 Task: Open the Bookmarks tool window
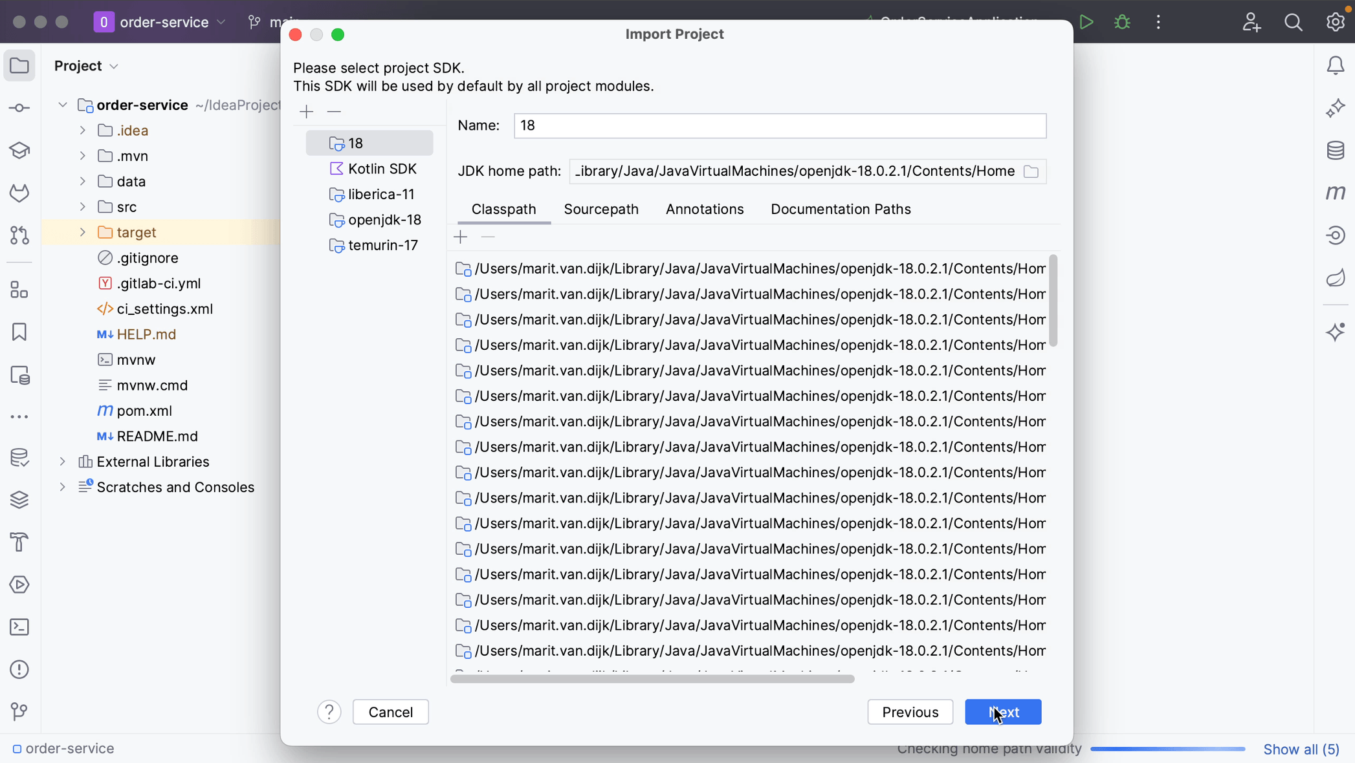[19, 332]
